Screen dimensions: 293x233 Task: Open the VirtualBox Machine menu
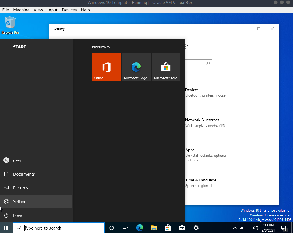tap(21, 10)
